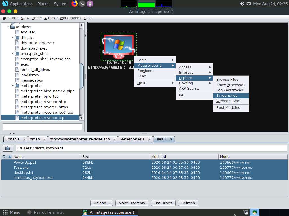Choose ARP Scan... in the Meterpreter menu

(194, 88)
